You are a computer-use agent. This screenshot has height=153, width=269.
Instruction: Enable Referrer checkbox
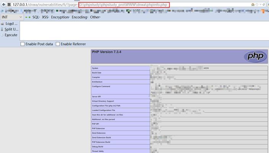[x=58, y=44]
